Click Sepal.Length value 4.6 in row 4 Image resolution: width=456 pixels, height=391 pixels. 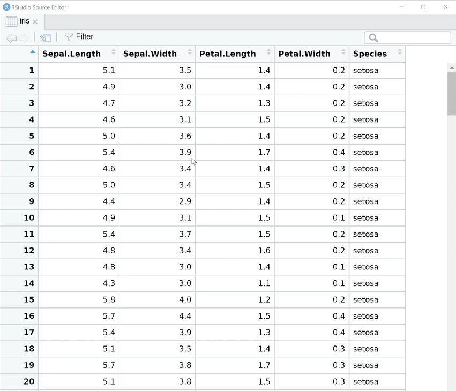point(109,119)
